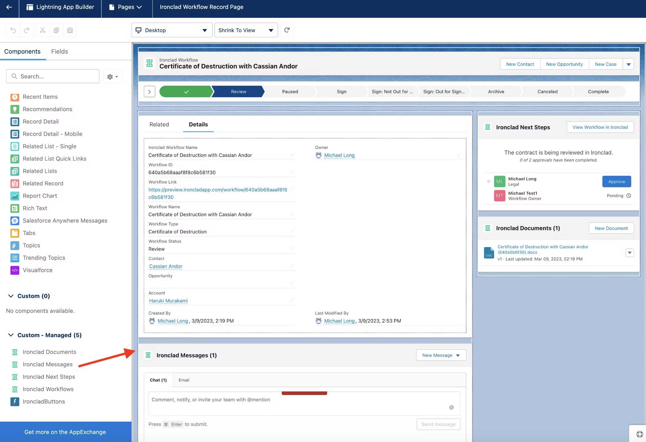Screen dimensions: 646x442
Task: Open Owner Michael Long link
Action: point(339,155)
